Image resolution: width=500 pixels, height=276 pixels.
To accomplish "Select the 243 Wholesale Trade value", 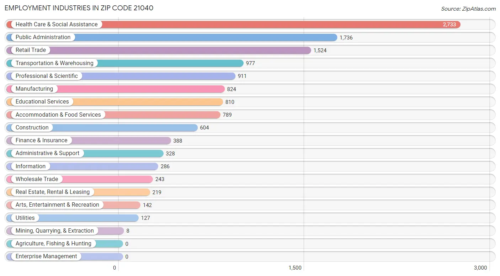I will [x=160, y=179].
